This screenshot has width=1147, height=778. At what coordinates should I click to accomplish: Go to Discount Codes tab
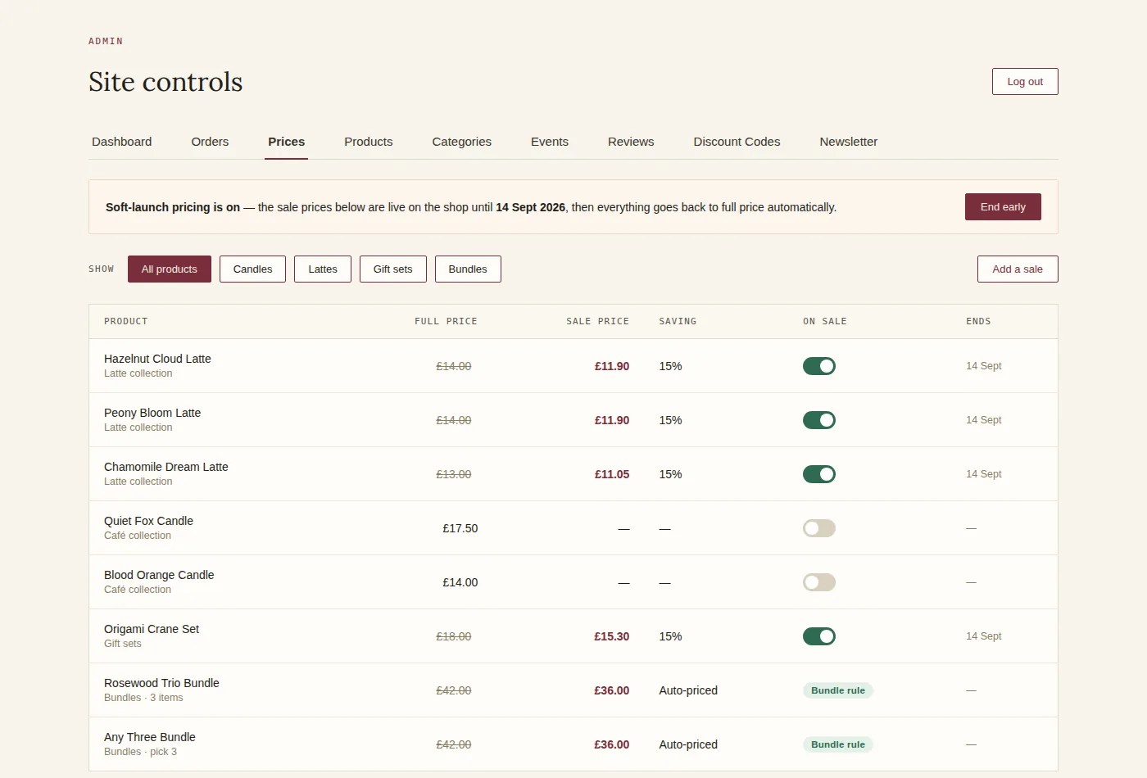point(737,142)
